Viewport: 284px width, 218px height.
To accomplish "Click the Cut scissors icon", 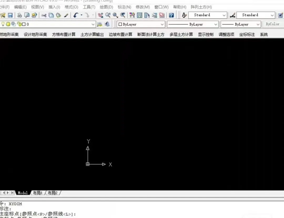I will click(44, 15).
